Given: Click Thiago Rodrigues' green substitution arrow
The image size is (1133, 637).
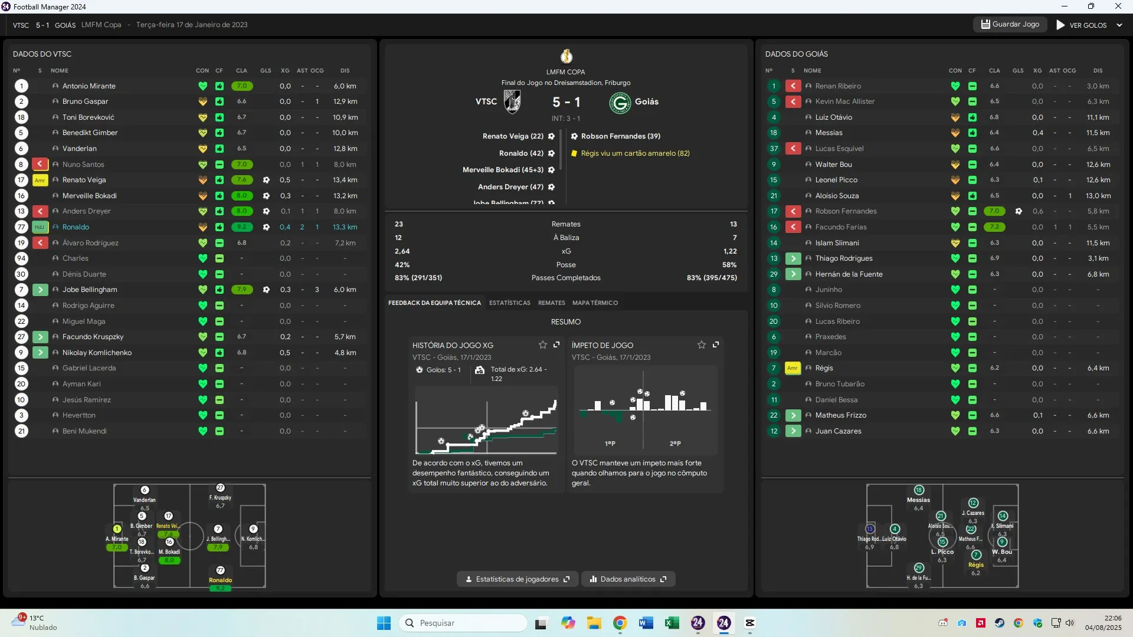Looking at the screenshot, I should pos(793,258).
